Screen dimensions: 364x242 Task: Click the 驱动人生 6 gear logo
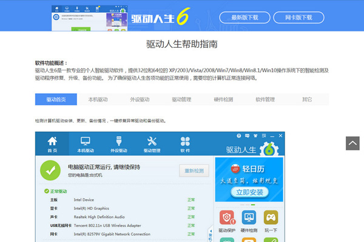click(269, 149)
